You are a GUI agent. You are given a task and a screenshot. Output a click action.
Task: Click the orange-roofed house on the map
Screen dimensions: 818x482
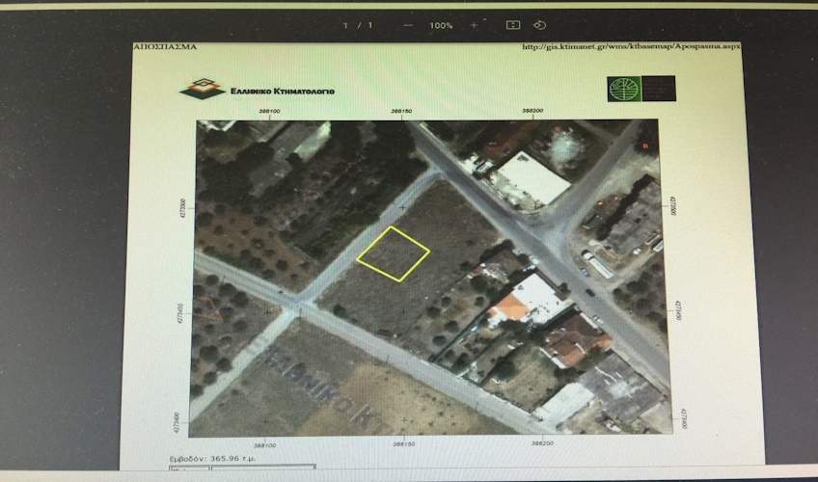tap(509, 308)
